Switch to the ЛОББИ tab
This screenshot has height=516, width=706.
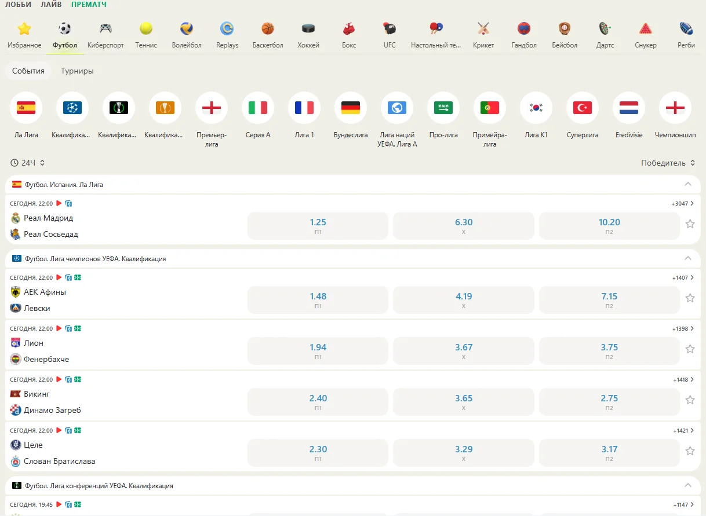click(x=19, y=5)
